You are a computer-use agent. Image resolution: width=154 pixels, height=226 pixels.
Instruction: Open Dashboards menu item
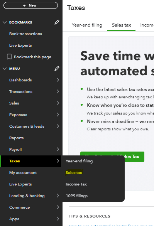click(x=20, y=80)
